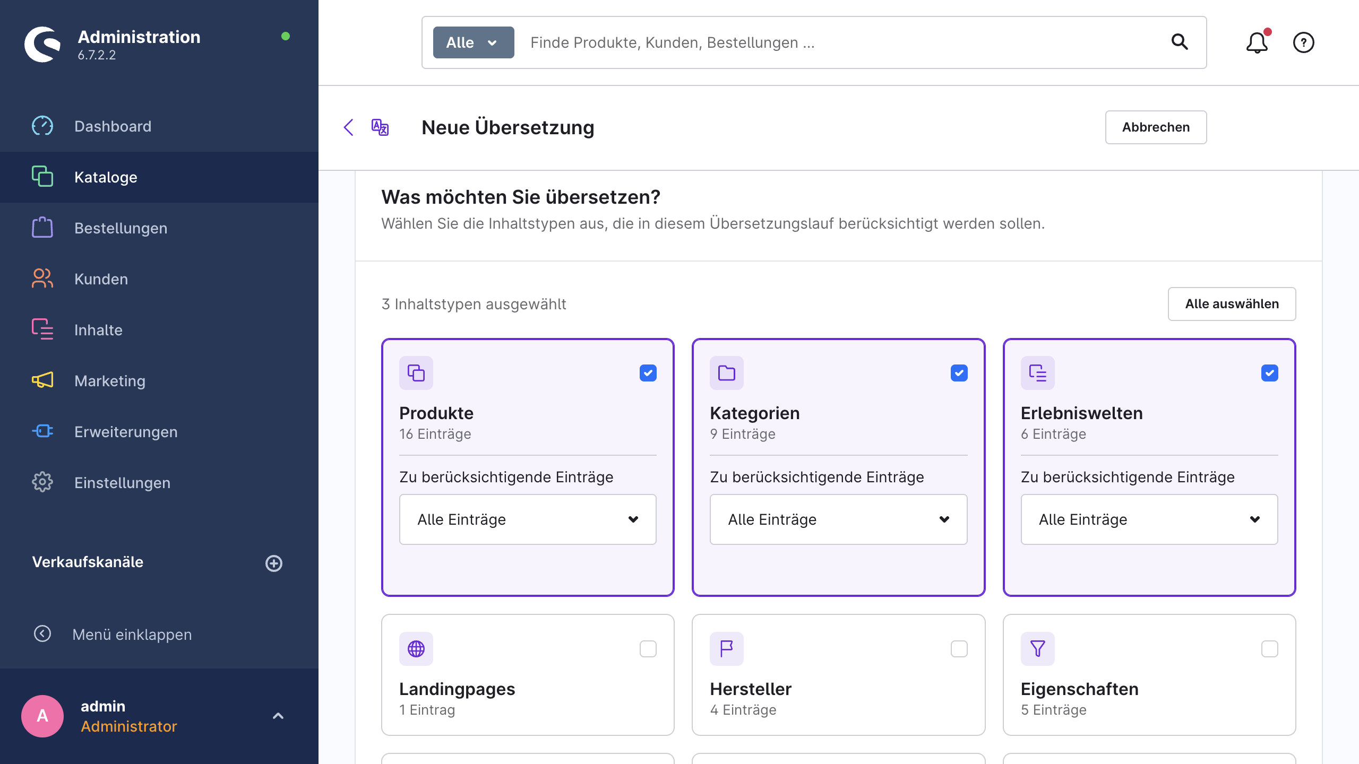1359x764 pixels.
Task: Click the Shopware logo in the sidebar
Action: pyautogui.click(x=42, y=45)
